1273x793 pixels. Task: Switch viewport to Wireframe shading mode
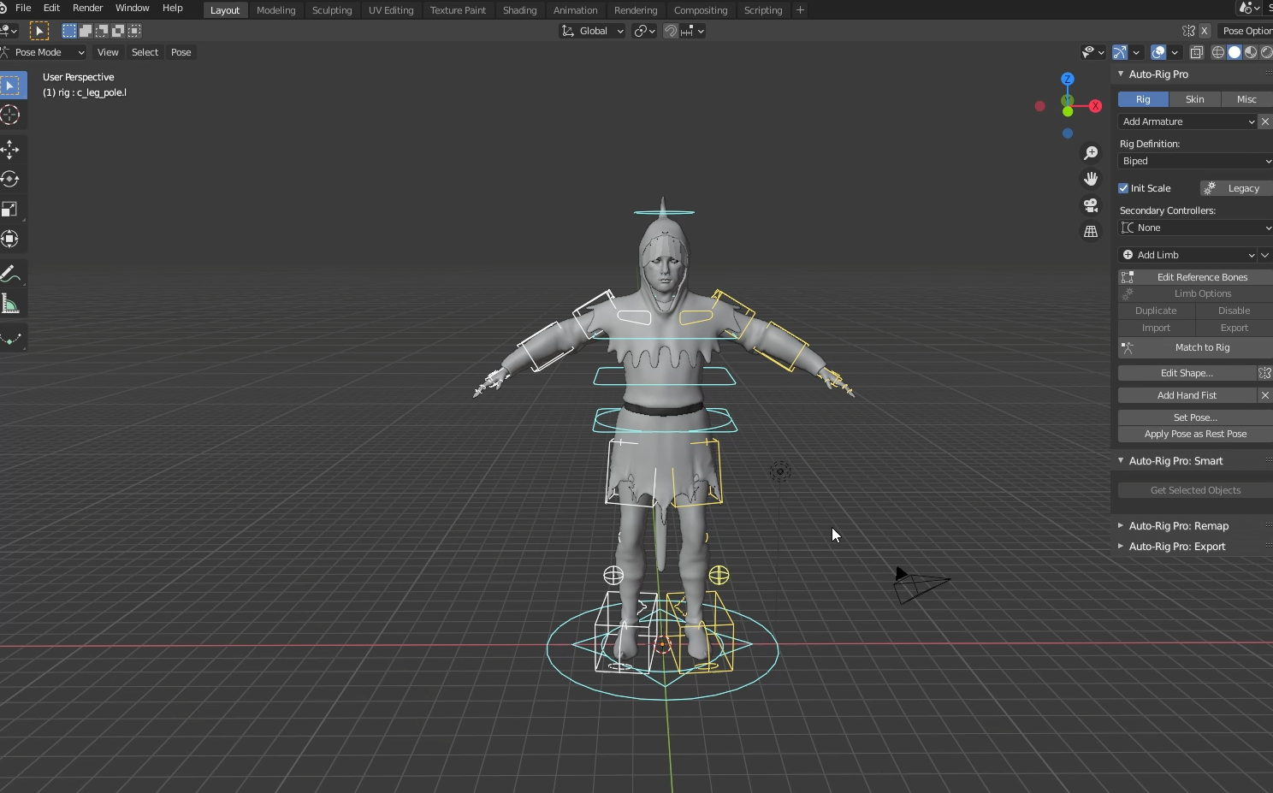(x=1217, y=52)
